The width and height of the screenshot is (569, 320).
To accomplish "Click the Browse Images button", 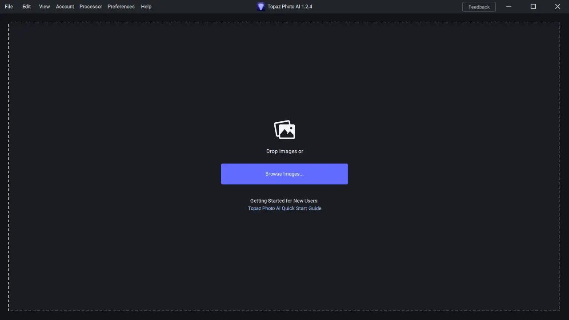I will coord(284,174).
